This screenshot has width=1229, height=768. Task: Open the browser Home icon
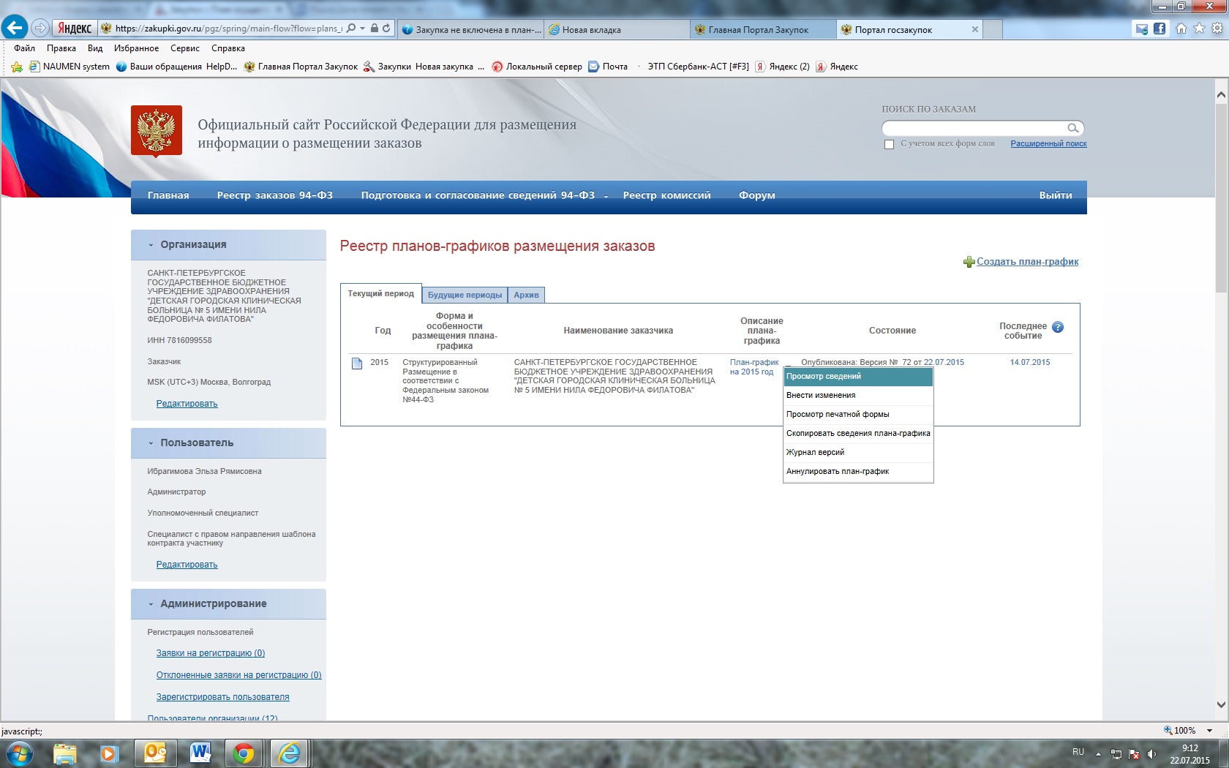1181,29
